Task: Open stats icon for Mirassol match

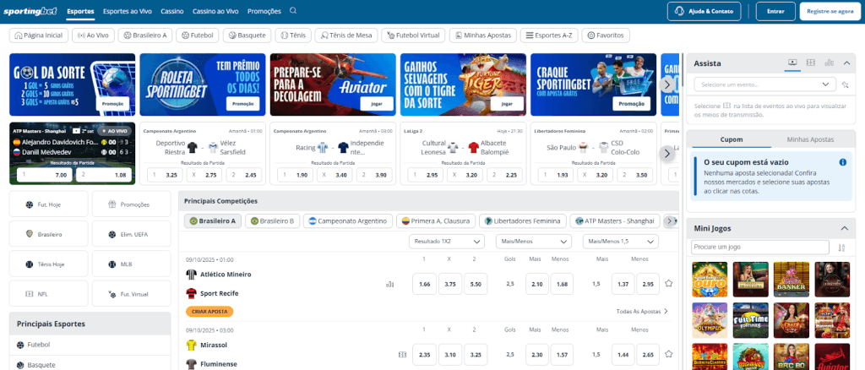Action: (402, 355)
